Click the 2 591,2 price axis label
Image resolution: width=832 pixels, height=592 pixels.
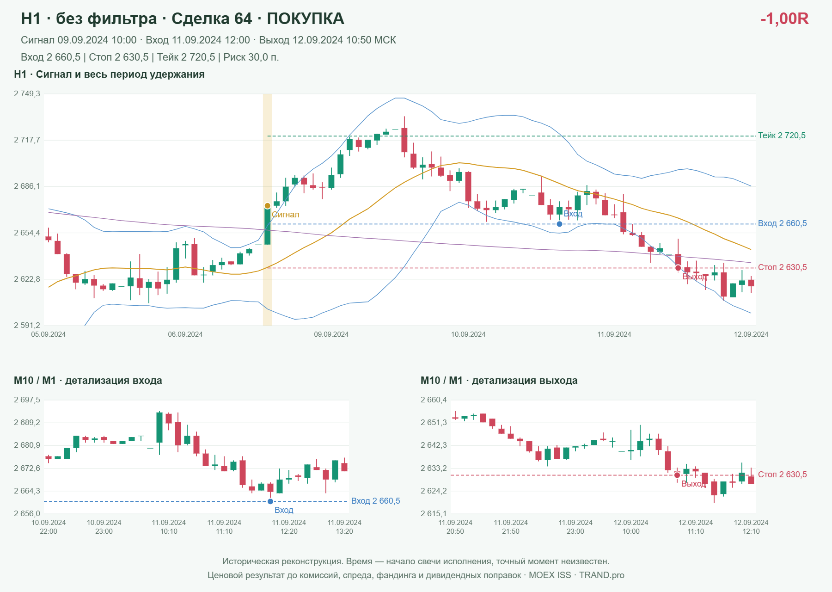point(27,325)
